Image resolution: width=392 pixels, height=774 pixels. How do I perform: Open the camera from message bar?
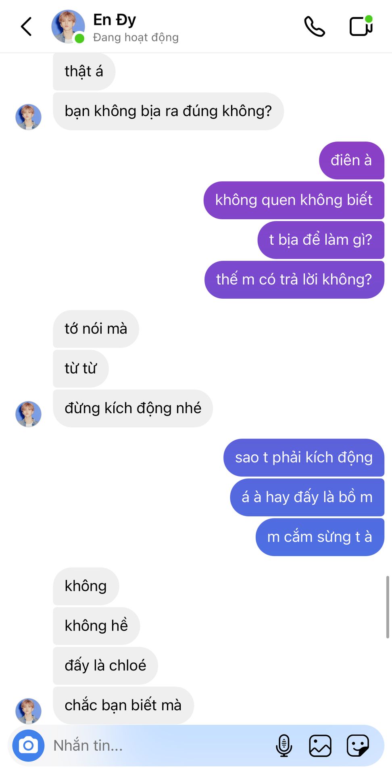(28, 745)
